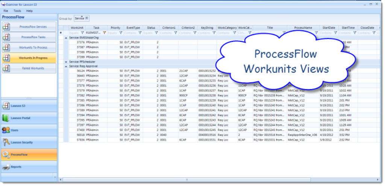Click the Service group-by chip

(x=81, y=18)
